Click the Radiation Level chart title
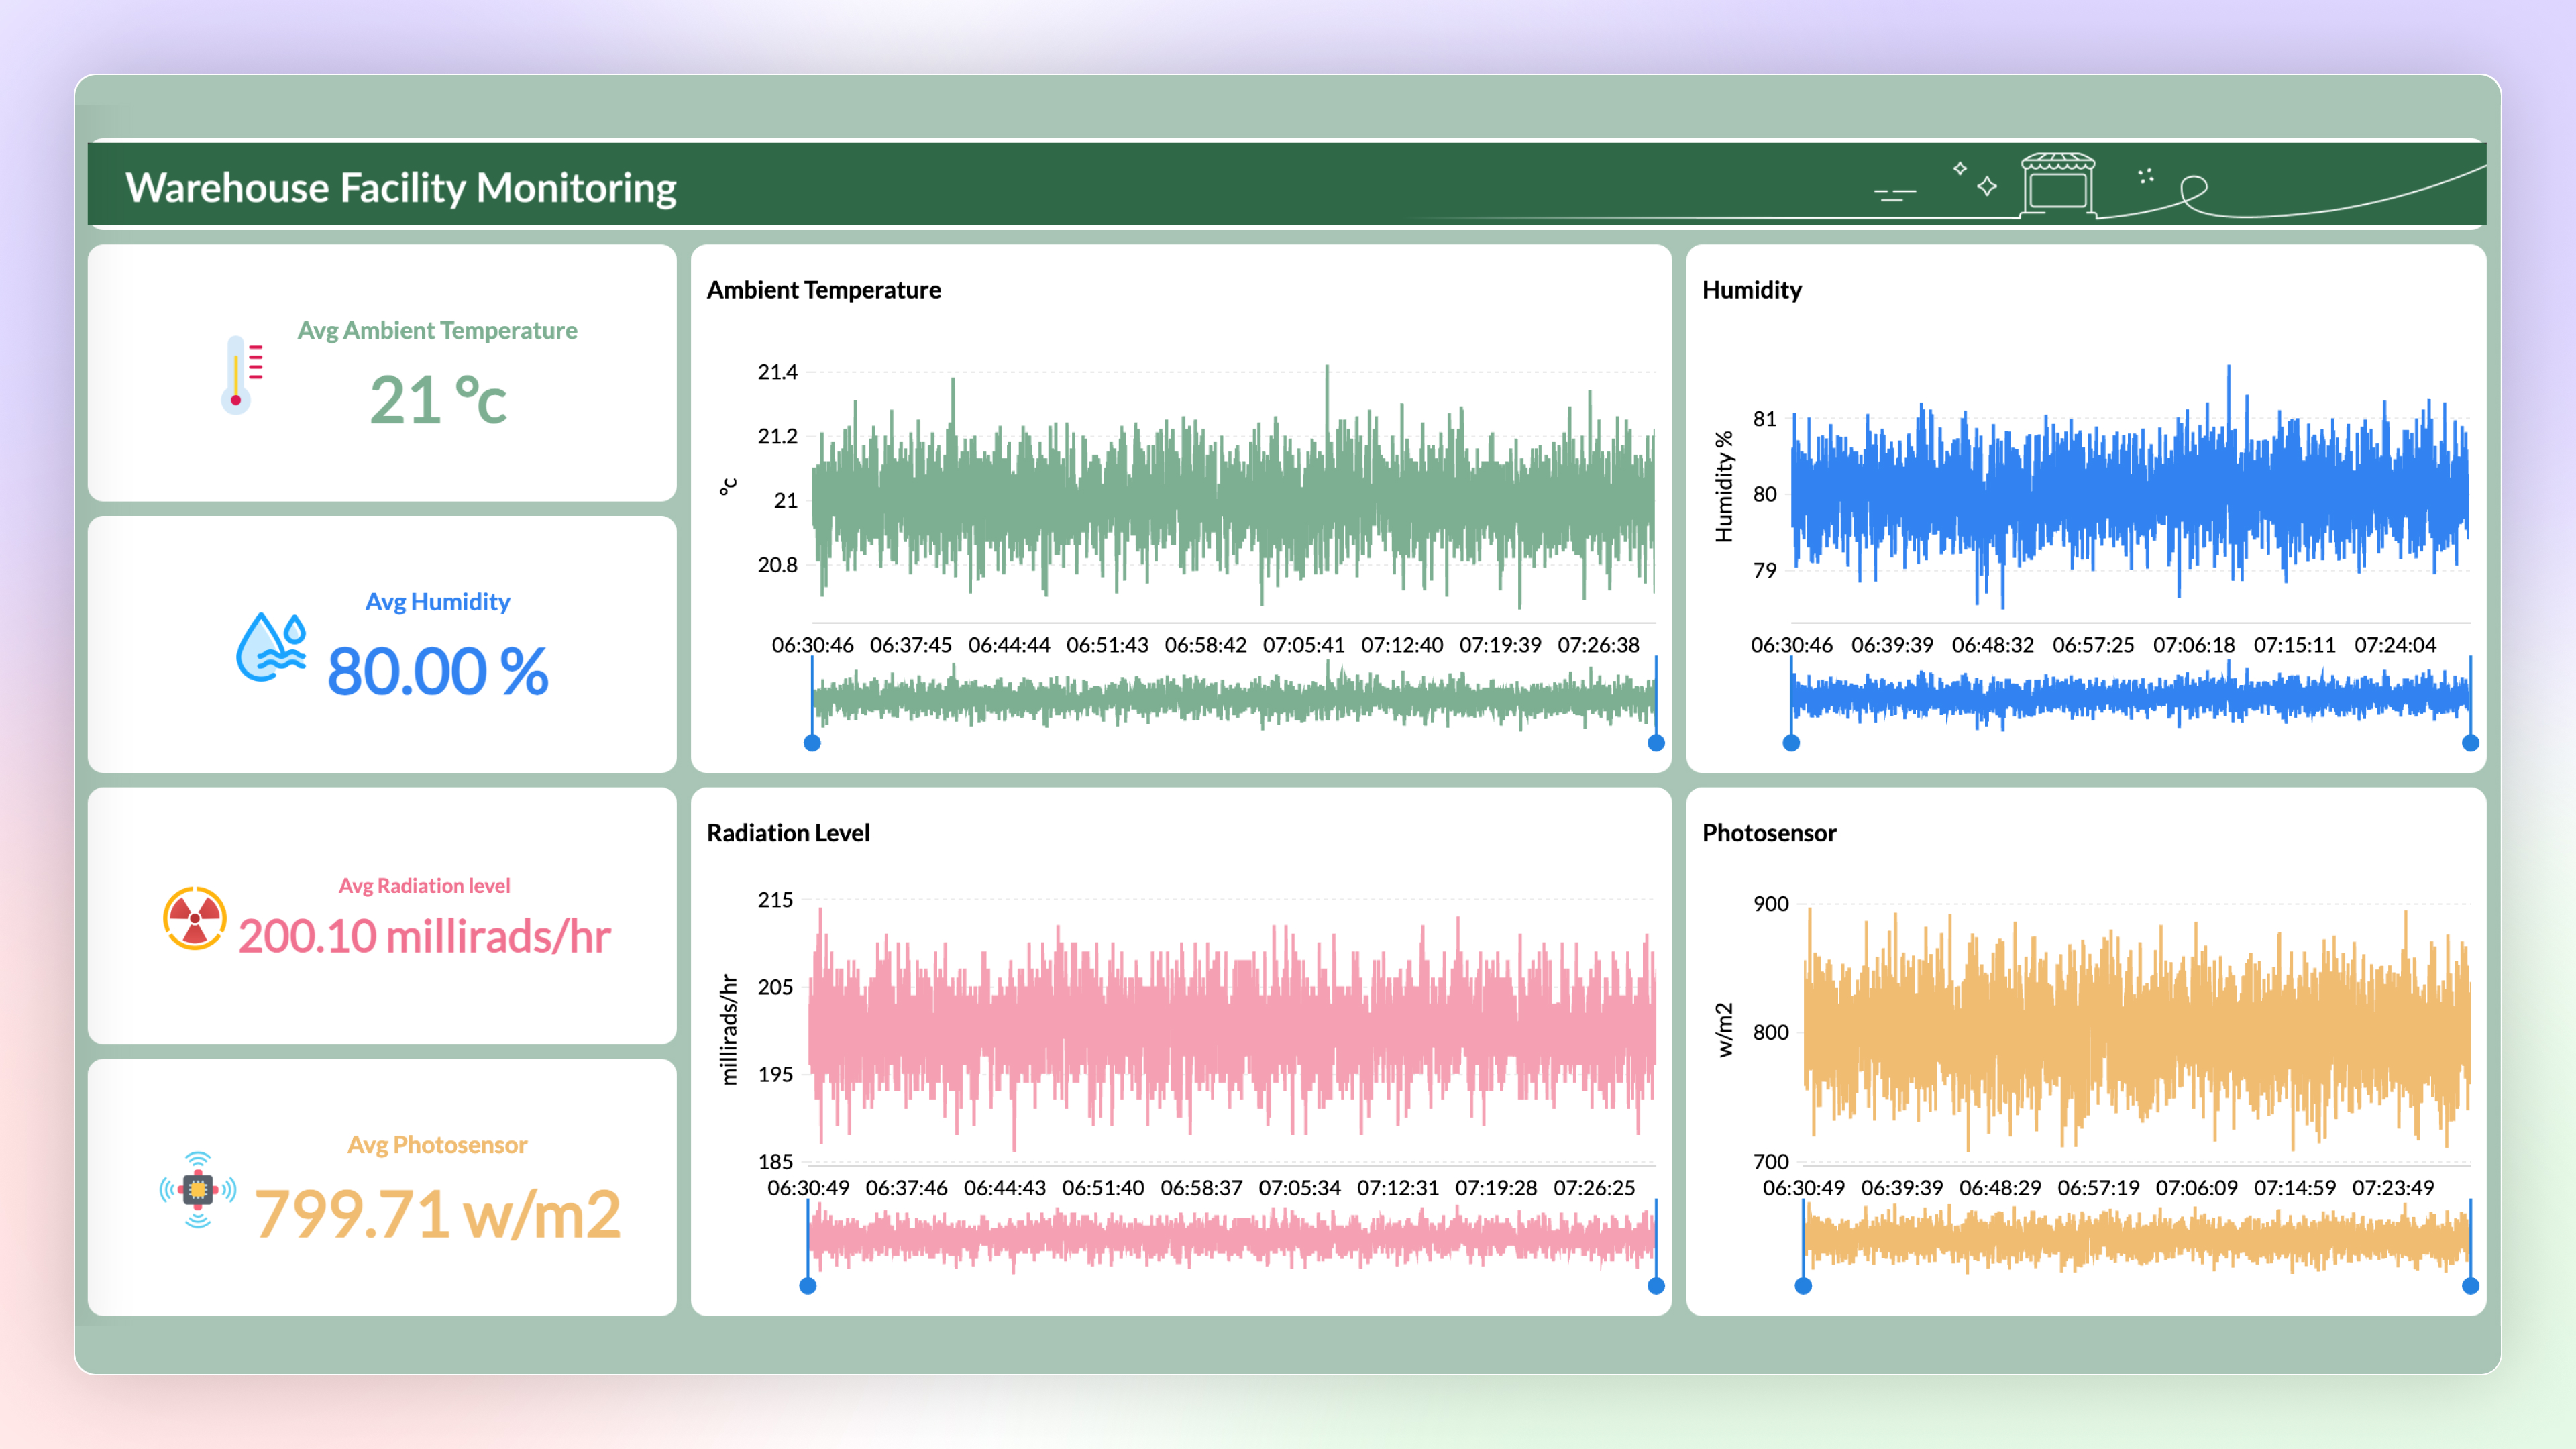The image size is (2576, 1449). (788, 832)
